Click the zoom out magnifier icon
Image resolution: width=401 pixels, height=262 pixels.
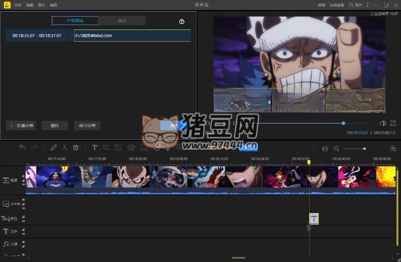(x=336, y=149)
